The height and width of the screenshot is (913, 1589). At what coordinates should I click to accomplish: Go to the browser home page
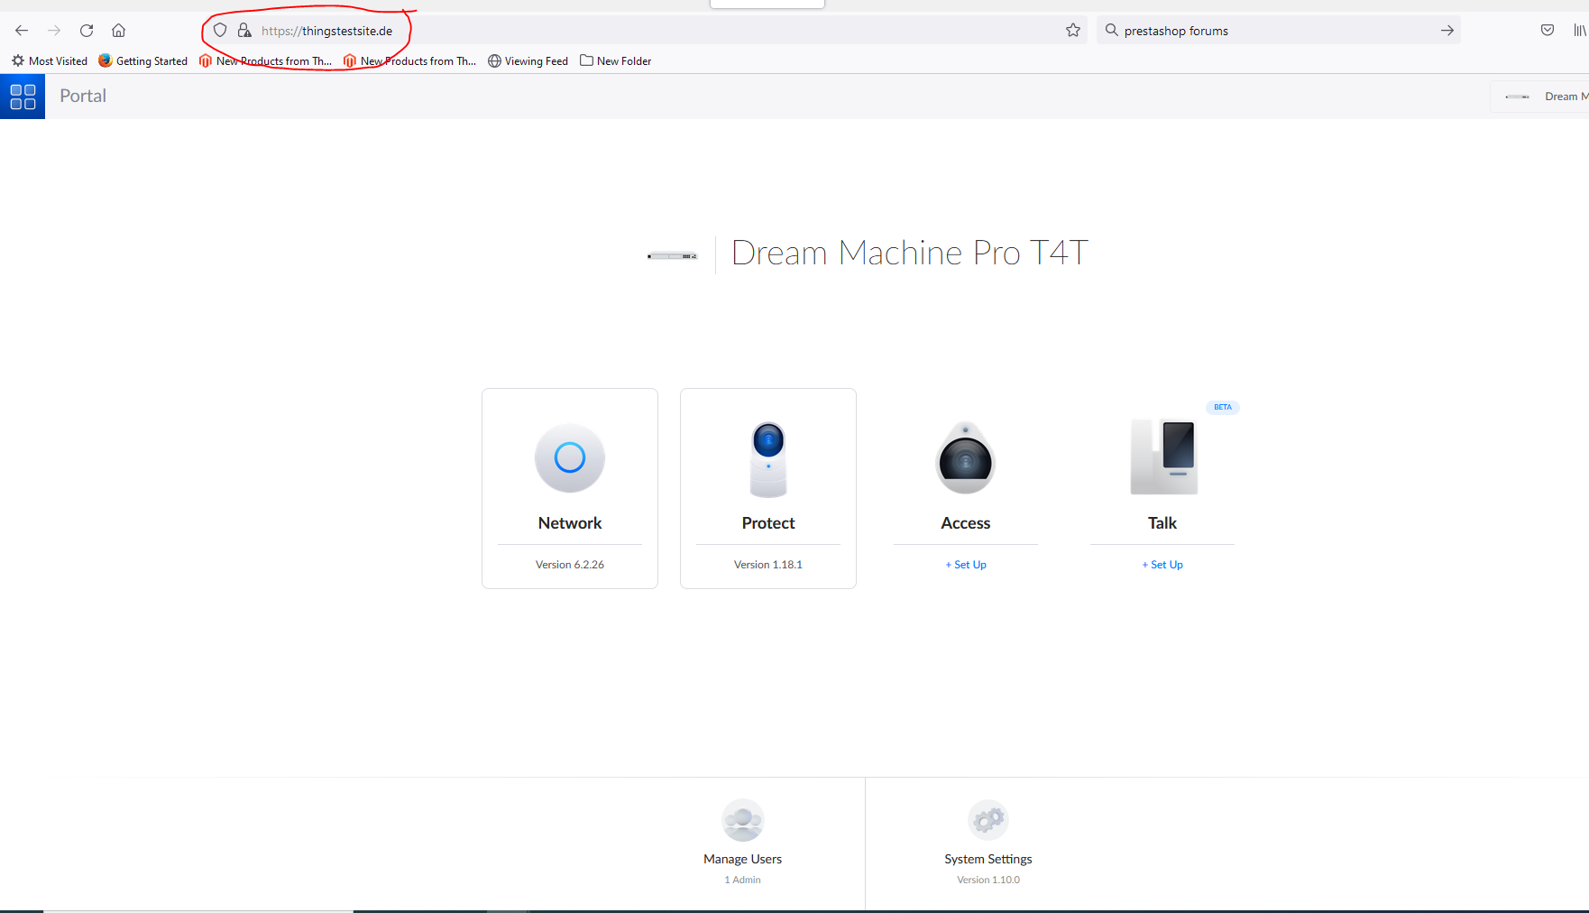coord(118,31)
